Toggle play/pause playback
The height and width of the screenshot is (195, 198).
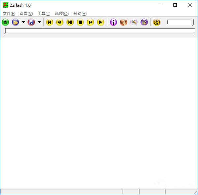[70, 22]
